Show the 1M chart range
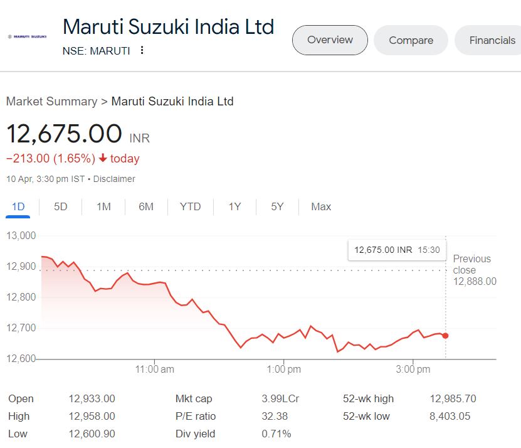Image resolution: width=521 pixels, height=448 pixels. point(103,206)
